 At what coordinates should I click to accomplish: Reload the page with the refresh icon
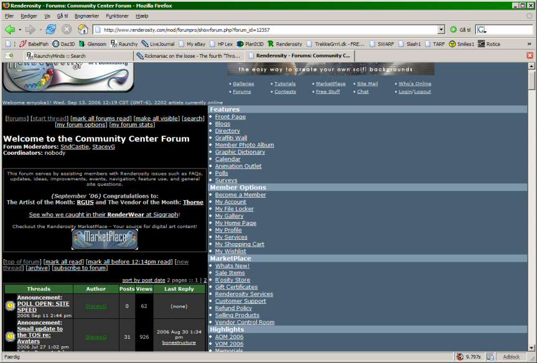pos(51,29)
